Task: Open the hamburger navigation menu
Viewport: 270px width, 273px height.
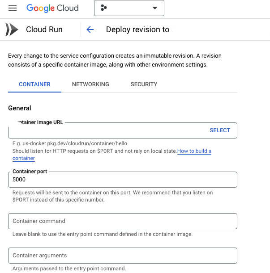Action: (13, 8)
